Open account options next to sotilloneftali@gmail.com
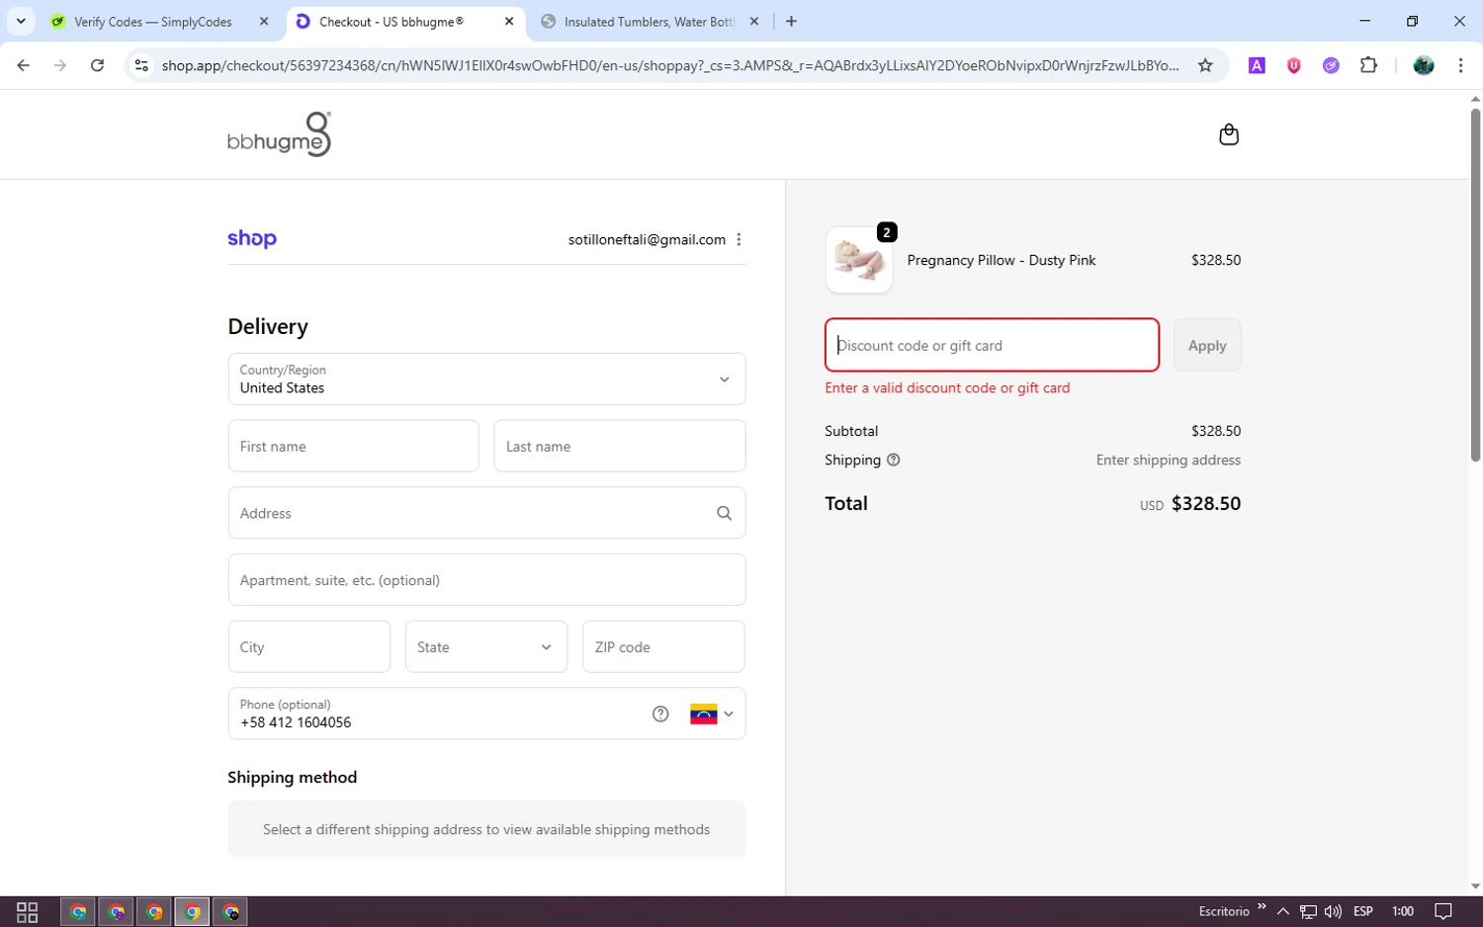Viewport: 1483px width, 927px height. point(739,239)
